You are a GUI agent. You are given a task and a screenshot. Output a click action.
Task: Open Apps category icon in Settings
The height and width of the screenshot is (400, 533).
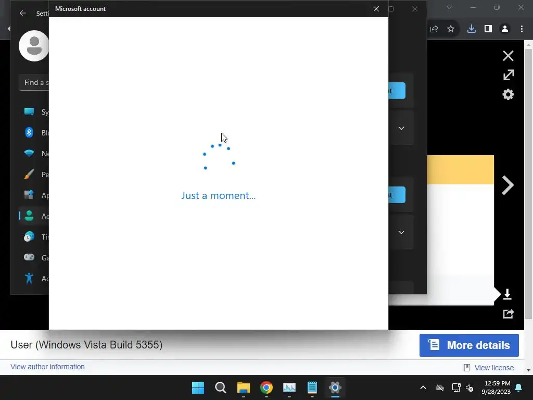pos(29,195)
